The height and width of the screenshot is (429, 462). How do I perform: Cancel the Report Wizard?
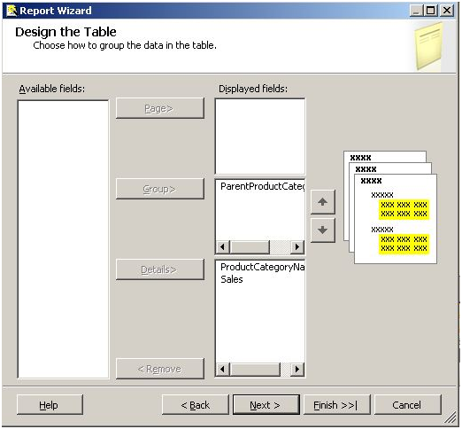(408, 405)
